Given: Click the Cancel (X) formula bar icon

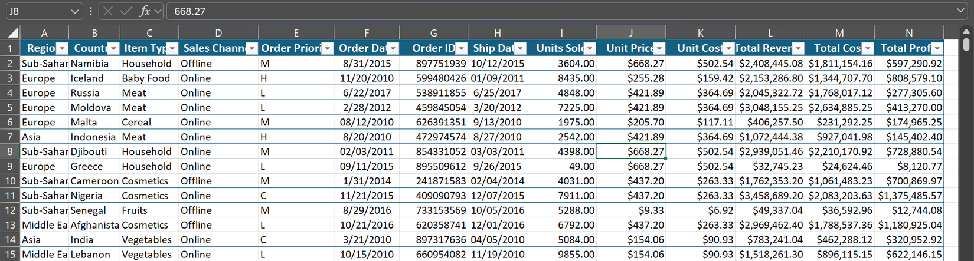Looking at the screenshot, I should [x=108, y=11].
